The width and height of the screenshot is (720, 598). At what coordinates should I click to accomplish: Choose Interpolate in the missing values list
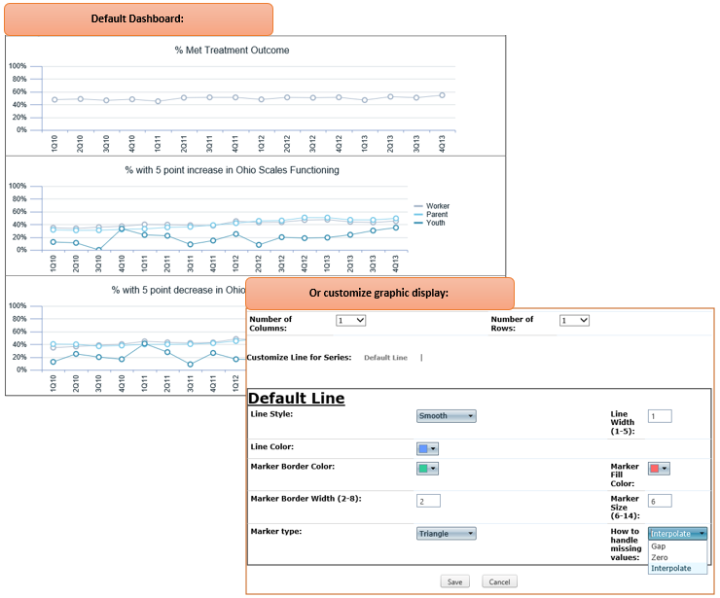point(677,568)
